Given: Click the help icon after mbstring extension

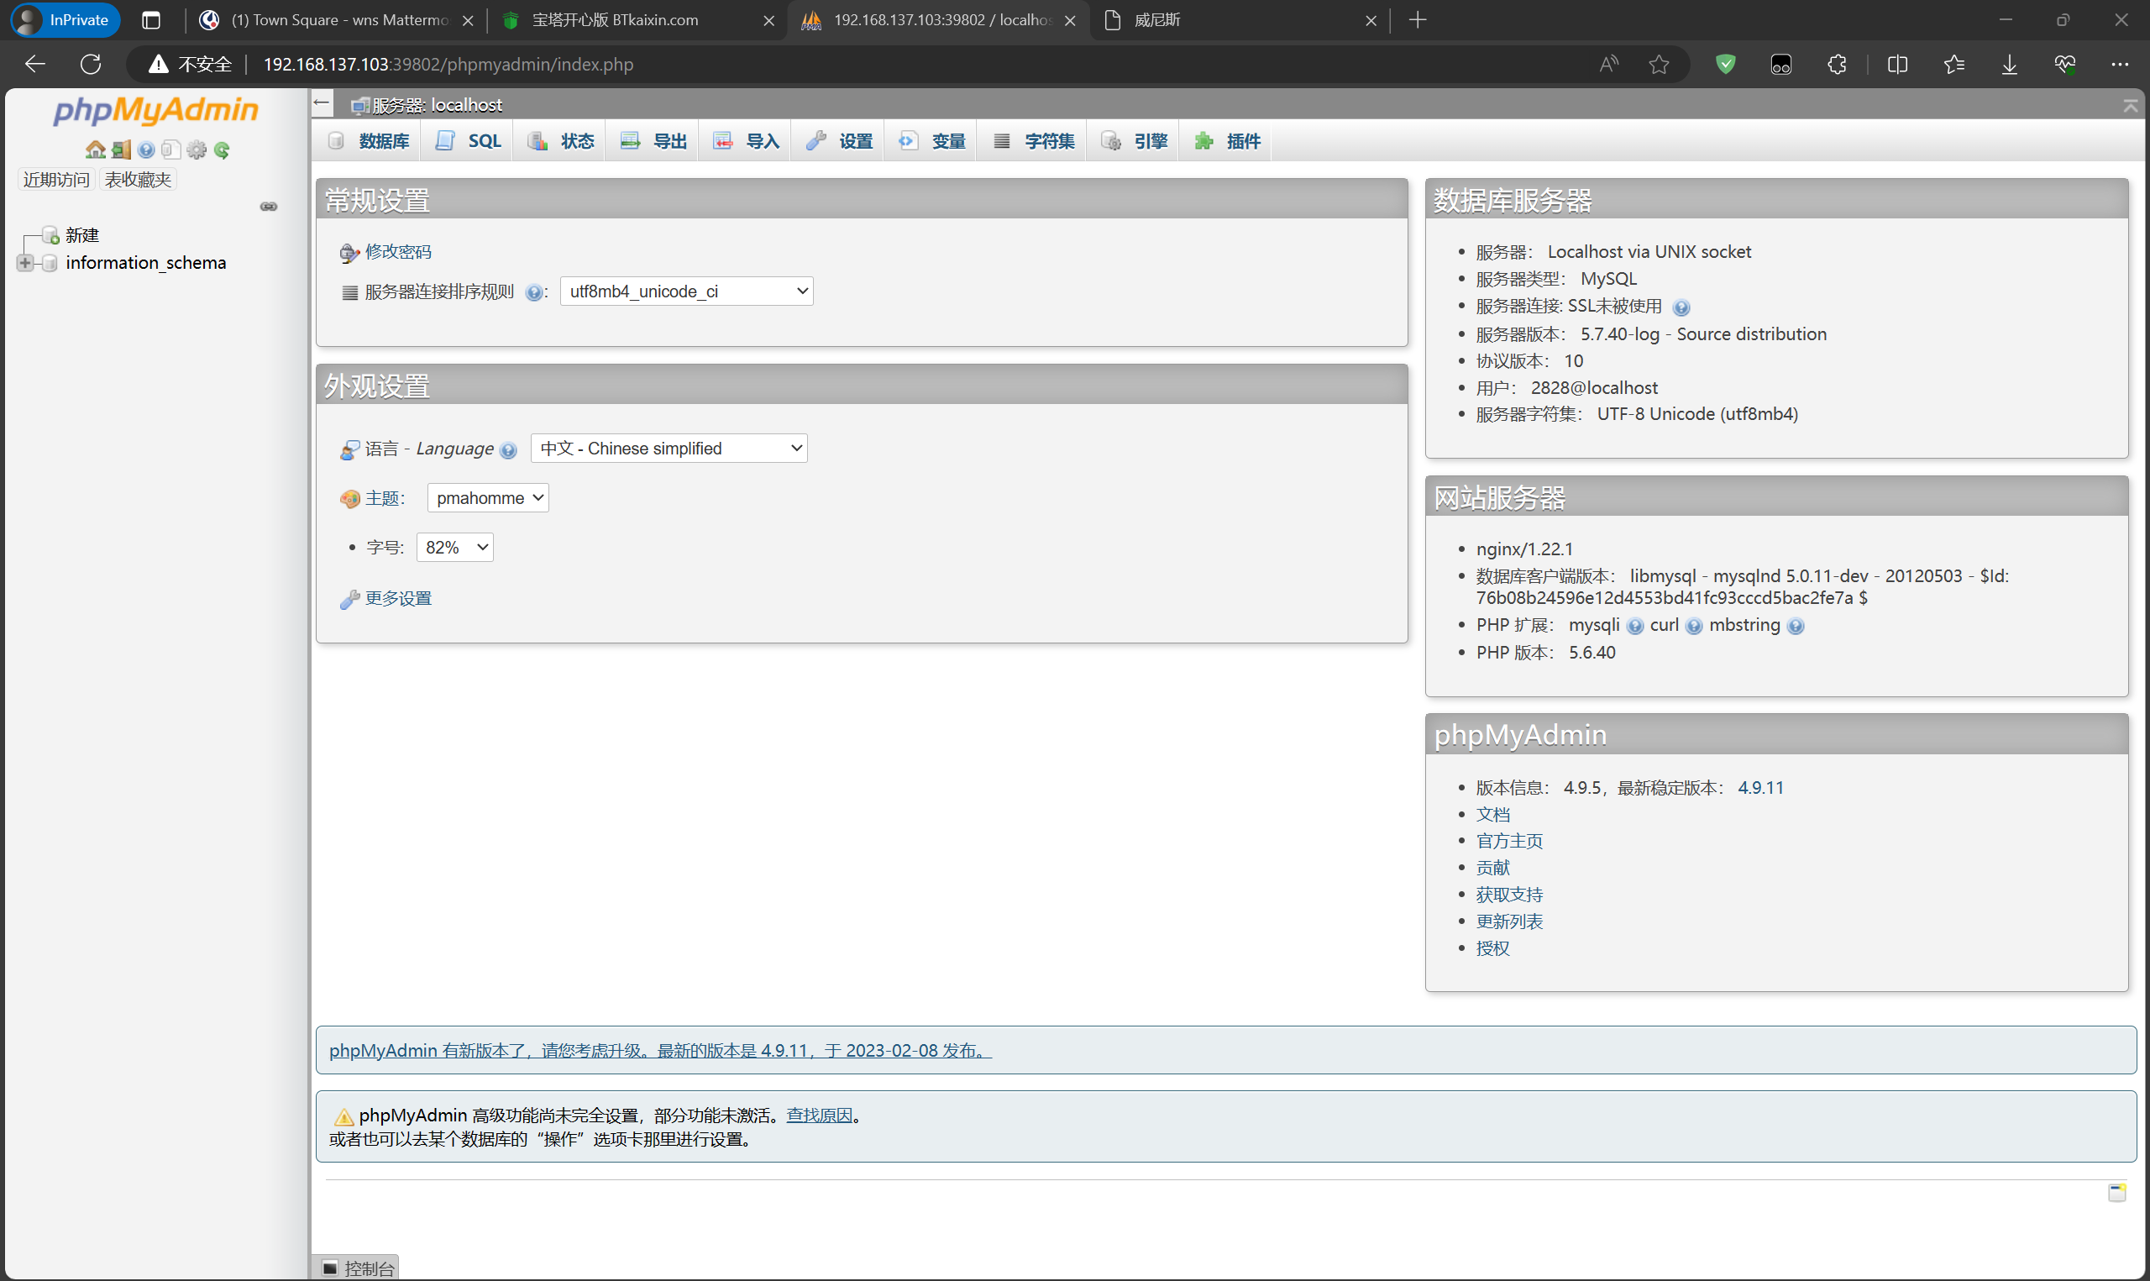Looking at the screenshot, I should 1796,626.
